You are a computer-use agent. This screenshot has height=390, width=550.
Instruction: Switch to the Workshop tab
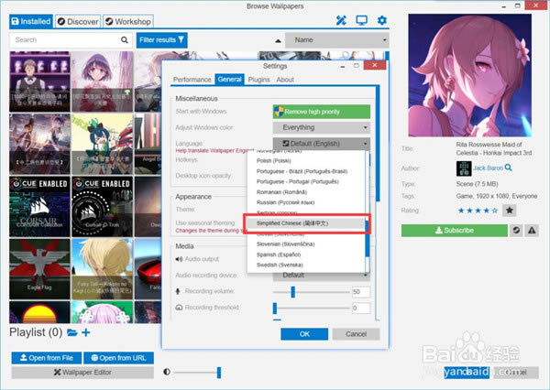click(128, 21)
